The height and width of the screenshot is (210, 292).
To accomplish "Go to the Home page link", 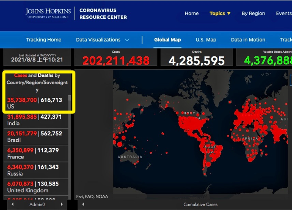I will (x=191, y=14).
